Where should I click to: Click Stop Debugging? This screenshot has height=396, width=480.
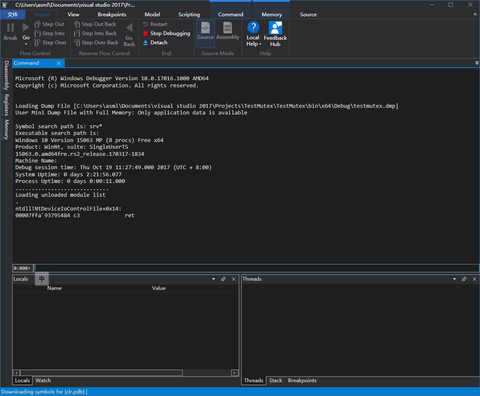click(166, 33)
